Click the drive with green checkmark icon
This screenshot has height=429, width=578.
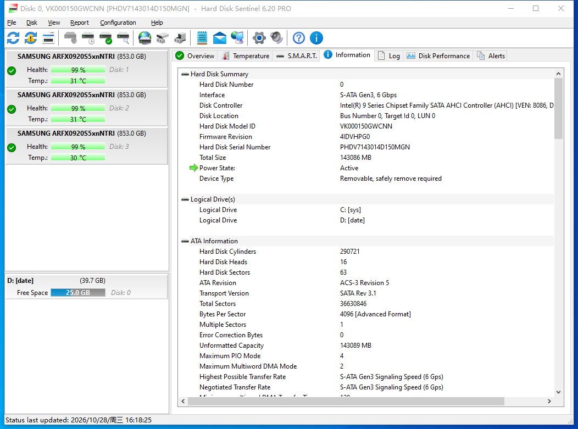click(x=106, y=37)
